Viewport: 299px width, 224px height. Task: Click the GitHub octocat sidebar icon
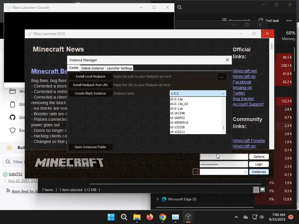(x=13, y=117)
